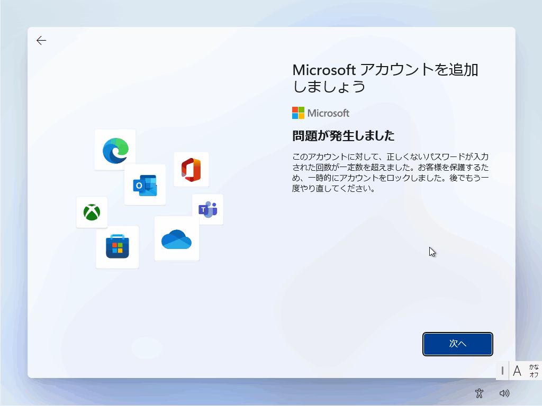The height and width of the screenshot is (406, 542).
Task: Click the Xbox icon tile
Action: point(92,213)
